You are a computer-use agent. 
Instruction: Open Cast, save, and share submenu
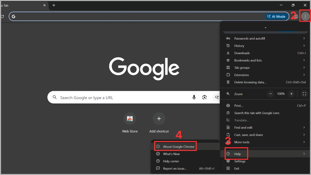265,135
